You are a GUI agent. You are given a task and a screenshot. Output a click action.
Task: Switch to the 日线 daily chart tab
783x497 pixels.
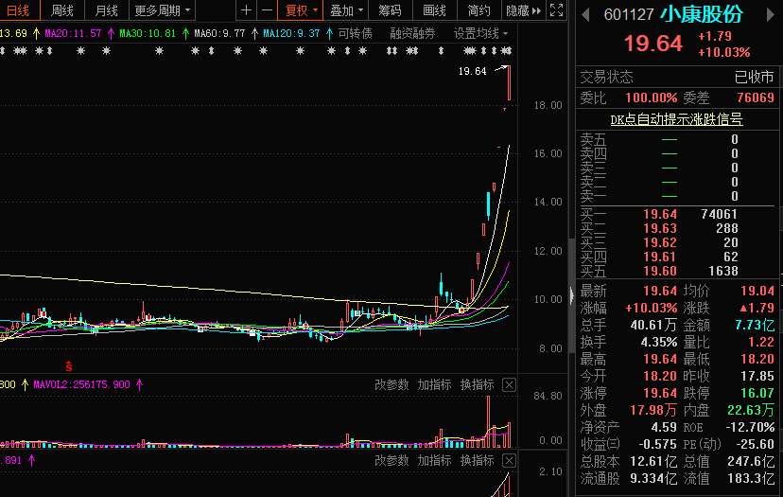[18, 10]
